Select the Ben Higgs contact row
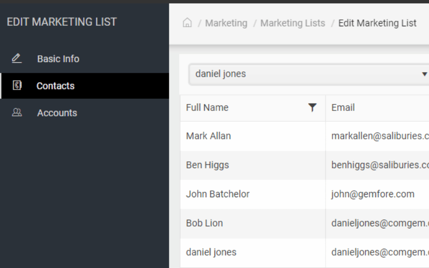The image size is (429, 268). click(208, 165)
